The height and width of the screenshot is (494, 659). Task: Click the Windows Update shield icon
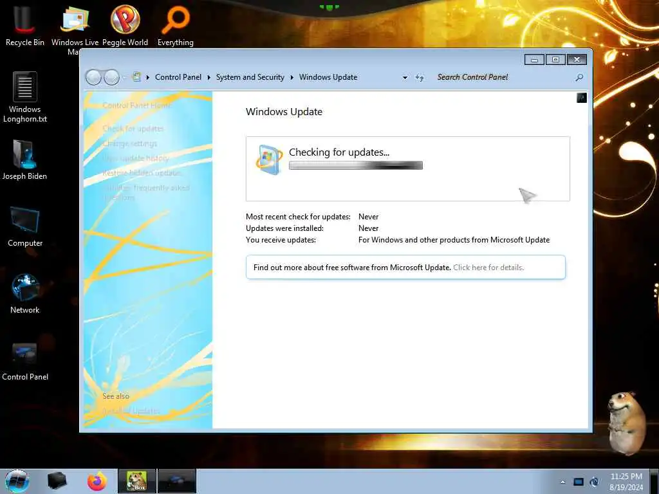(268, 160)
